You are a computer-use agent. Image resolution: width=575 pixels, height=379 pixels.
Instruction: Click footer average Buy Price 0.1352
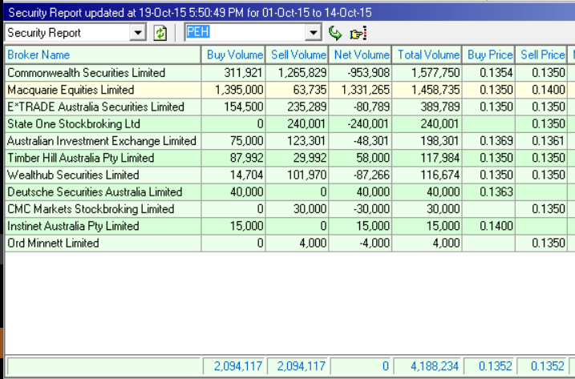(489, 366)
